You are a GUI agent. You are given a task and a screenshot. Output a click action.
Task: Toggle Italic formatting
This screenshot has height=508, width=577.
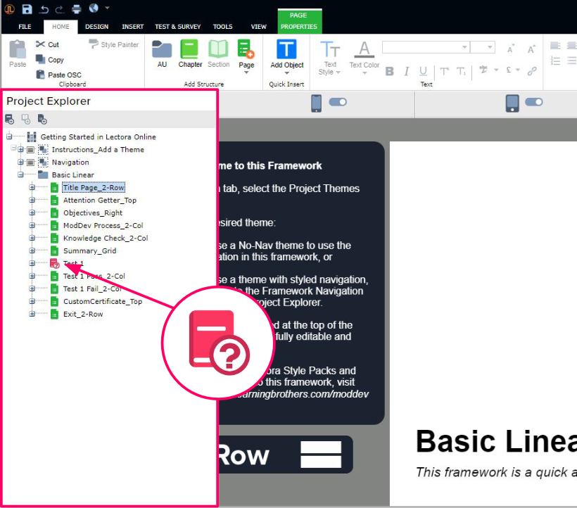406,71
